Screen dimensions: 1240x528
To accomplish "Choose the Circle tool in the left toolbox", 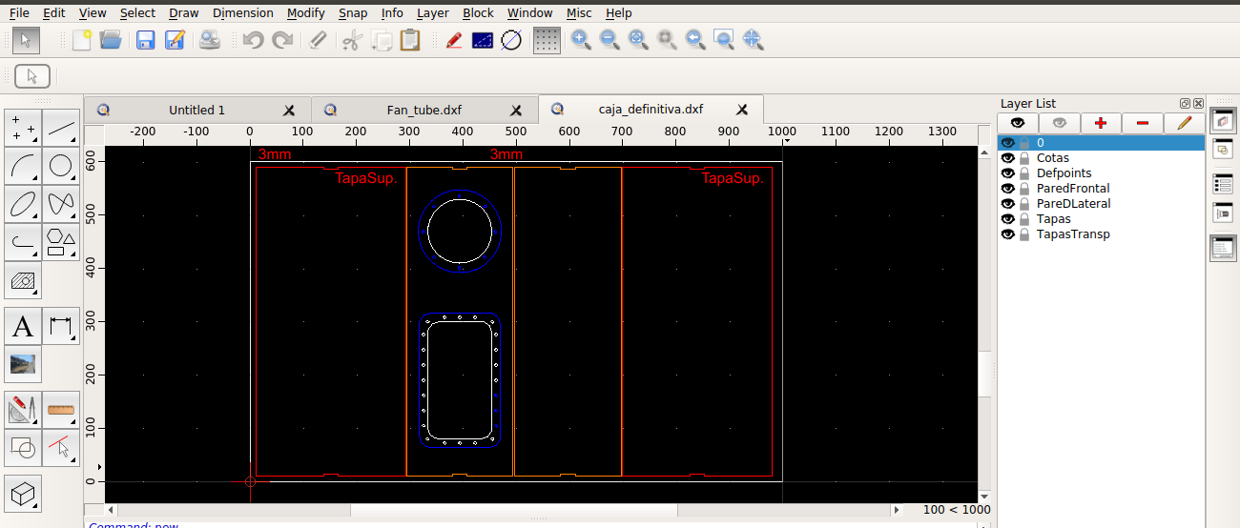I will (61, 167).
